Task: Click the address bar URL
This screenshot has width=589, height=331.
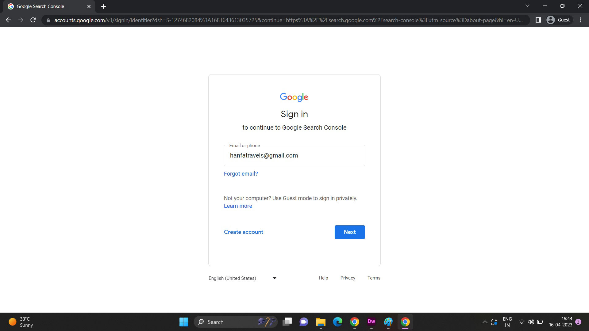Action: click(x=288, y=20)
